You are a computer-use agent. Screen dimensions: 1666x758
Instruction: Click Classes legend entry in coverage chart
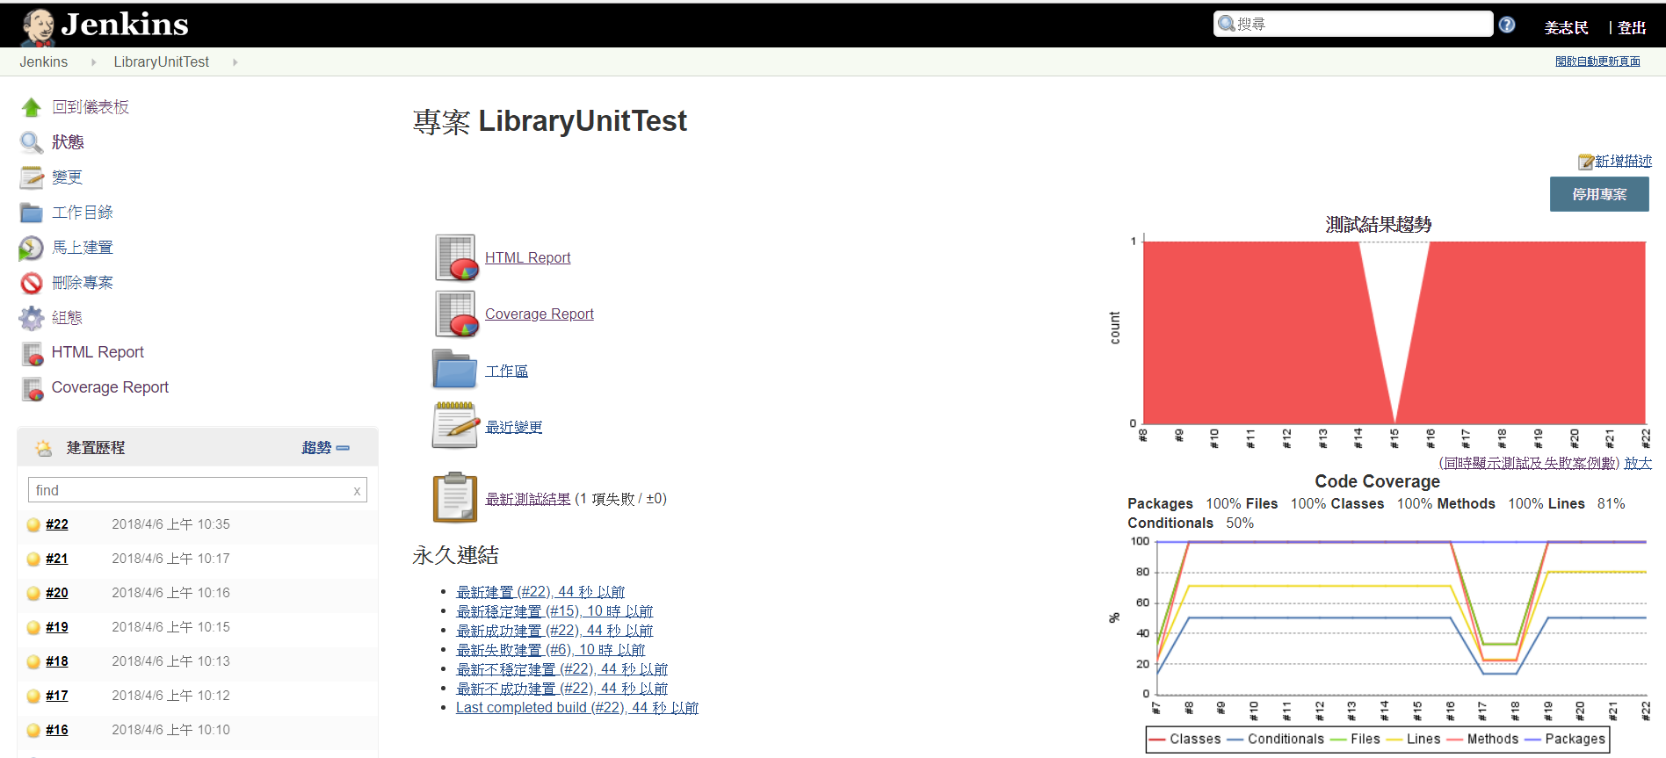coord(1184,740)
